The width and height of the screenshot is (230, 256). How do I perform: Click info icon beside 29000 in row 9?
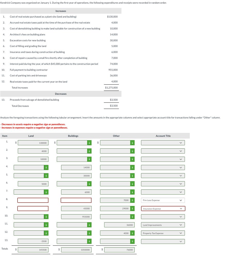[132, 209]
